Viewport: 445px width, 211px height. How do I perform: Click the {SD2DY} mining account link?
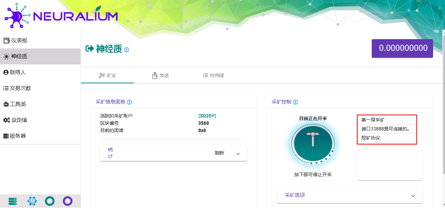click(x=207, y=116)
